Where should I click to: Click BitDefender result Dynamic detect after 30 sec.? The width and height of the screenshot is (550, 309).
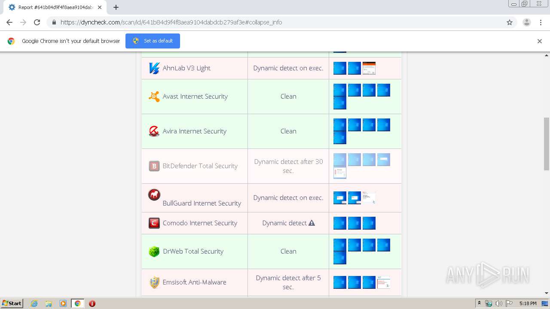[288, 166]
